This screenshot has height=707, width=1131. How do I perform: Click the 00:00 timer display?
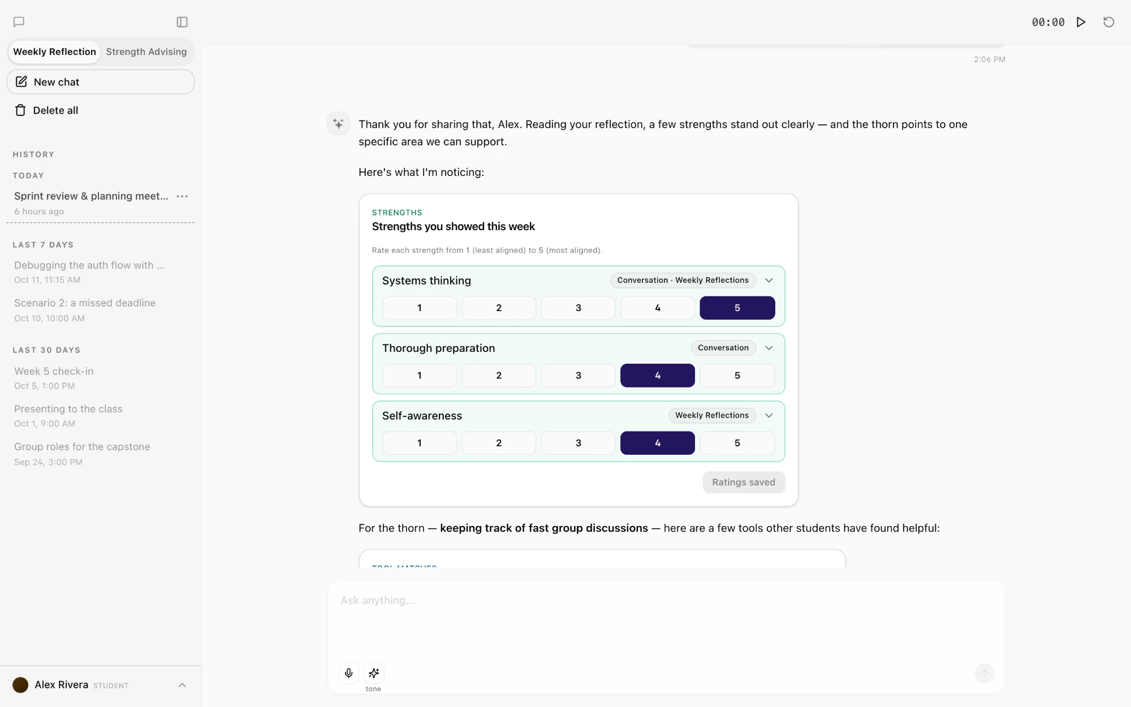point(1048,22)
